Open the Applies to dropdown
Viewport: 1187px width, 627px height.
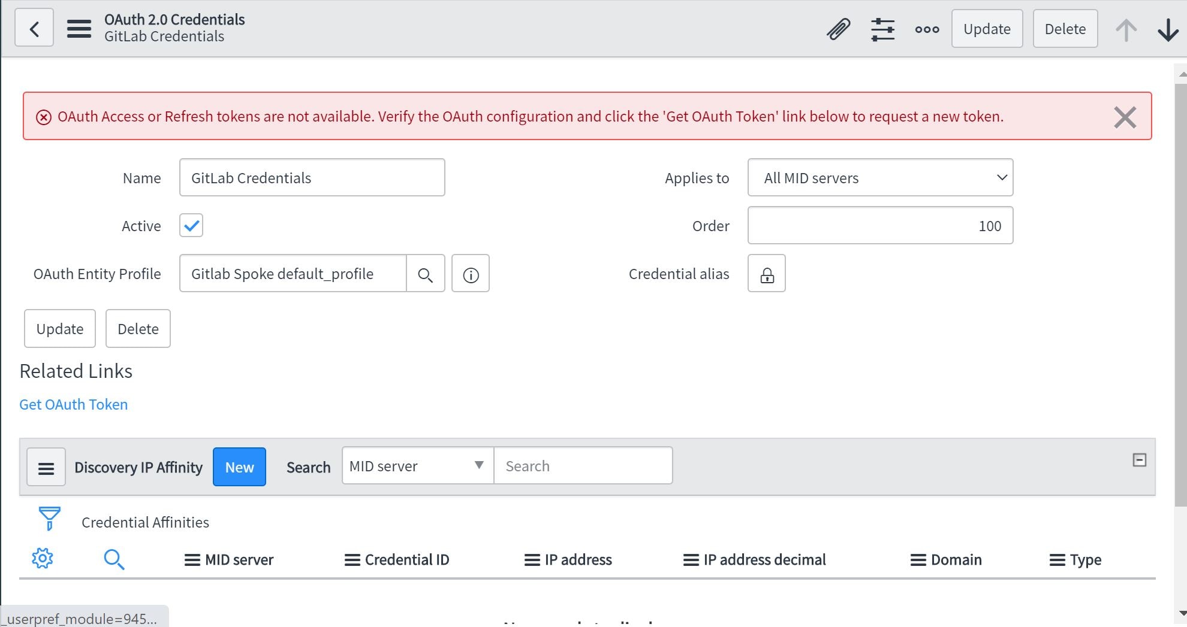880,178
